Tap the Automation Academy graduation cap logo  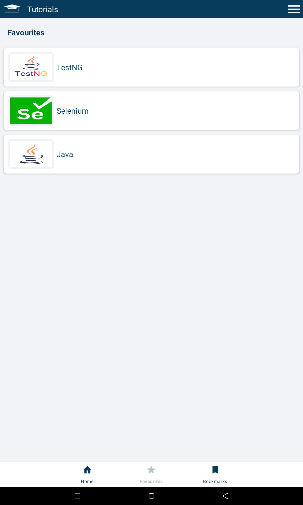pos(12,9)
